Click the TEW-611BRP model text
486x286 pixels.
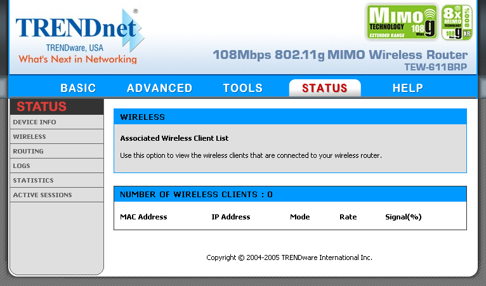tap(435, 67)
